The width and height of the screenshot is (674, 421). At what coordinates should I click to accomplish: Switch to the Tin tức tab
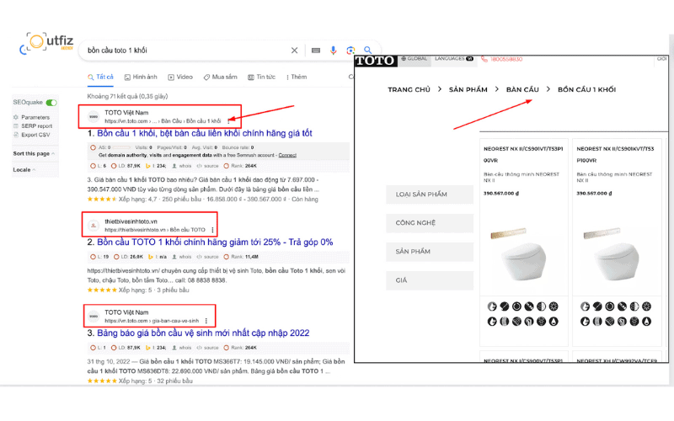[x=261, y=77]
